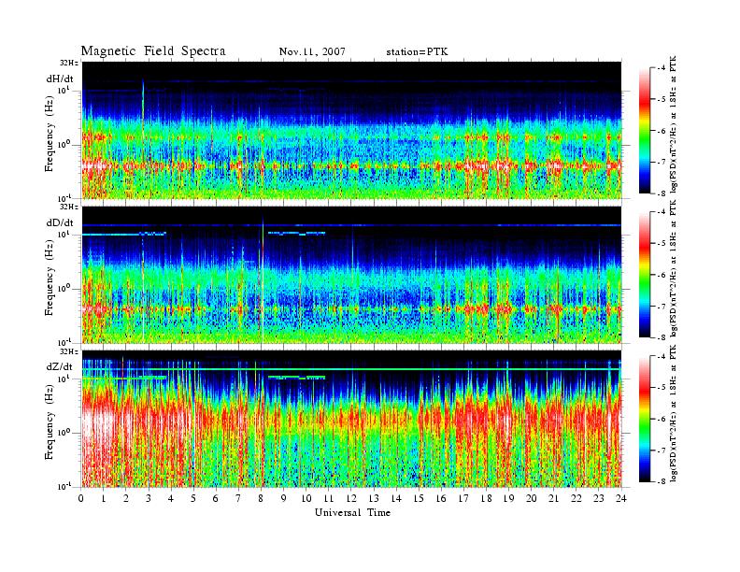The height and width of the screenshot is (572, 740).
Task: Click hour "4" on the Universal Time axis
Action: click(x=171, y=498)
